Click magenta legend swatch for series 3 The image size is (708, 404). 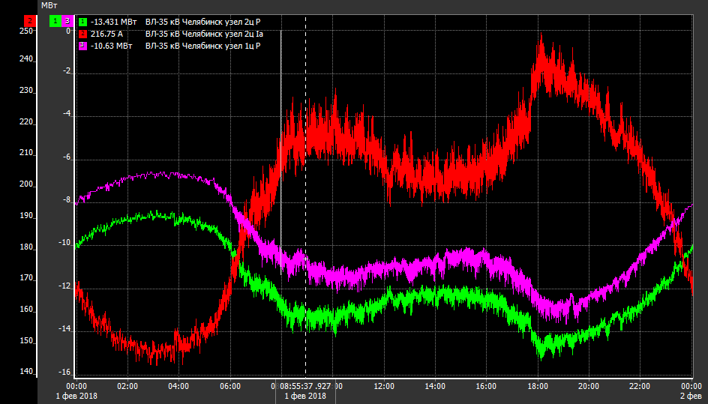82,46
